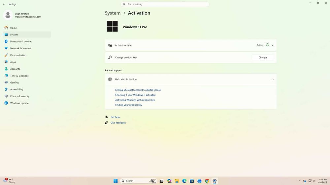Image resolution: width=330 pixels, height=185 pixels.
Task: Close the Settings window
Action: tap(326, 3)
